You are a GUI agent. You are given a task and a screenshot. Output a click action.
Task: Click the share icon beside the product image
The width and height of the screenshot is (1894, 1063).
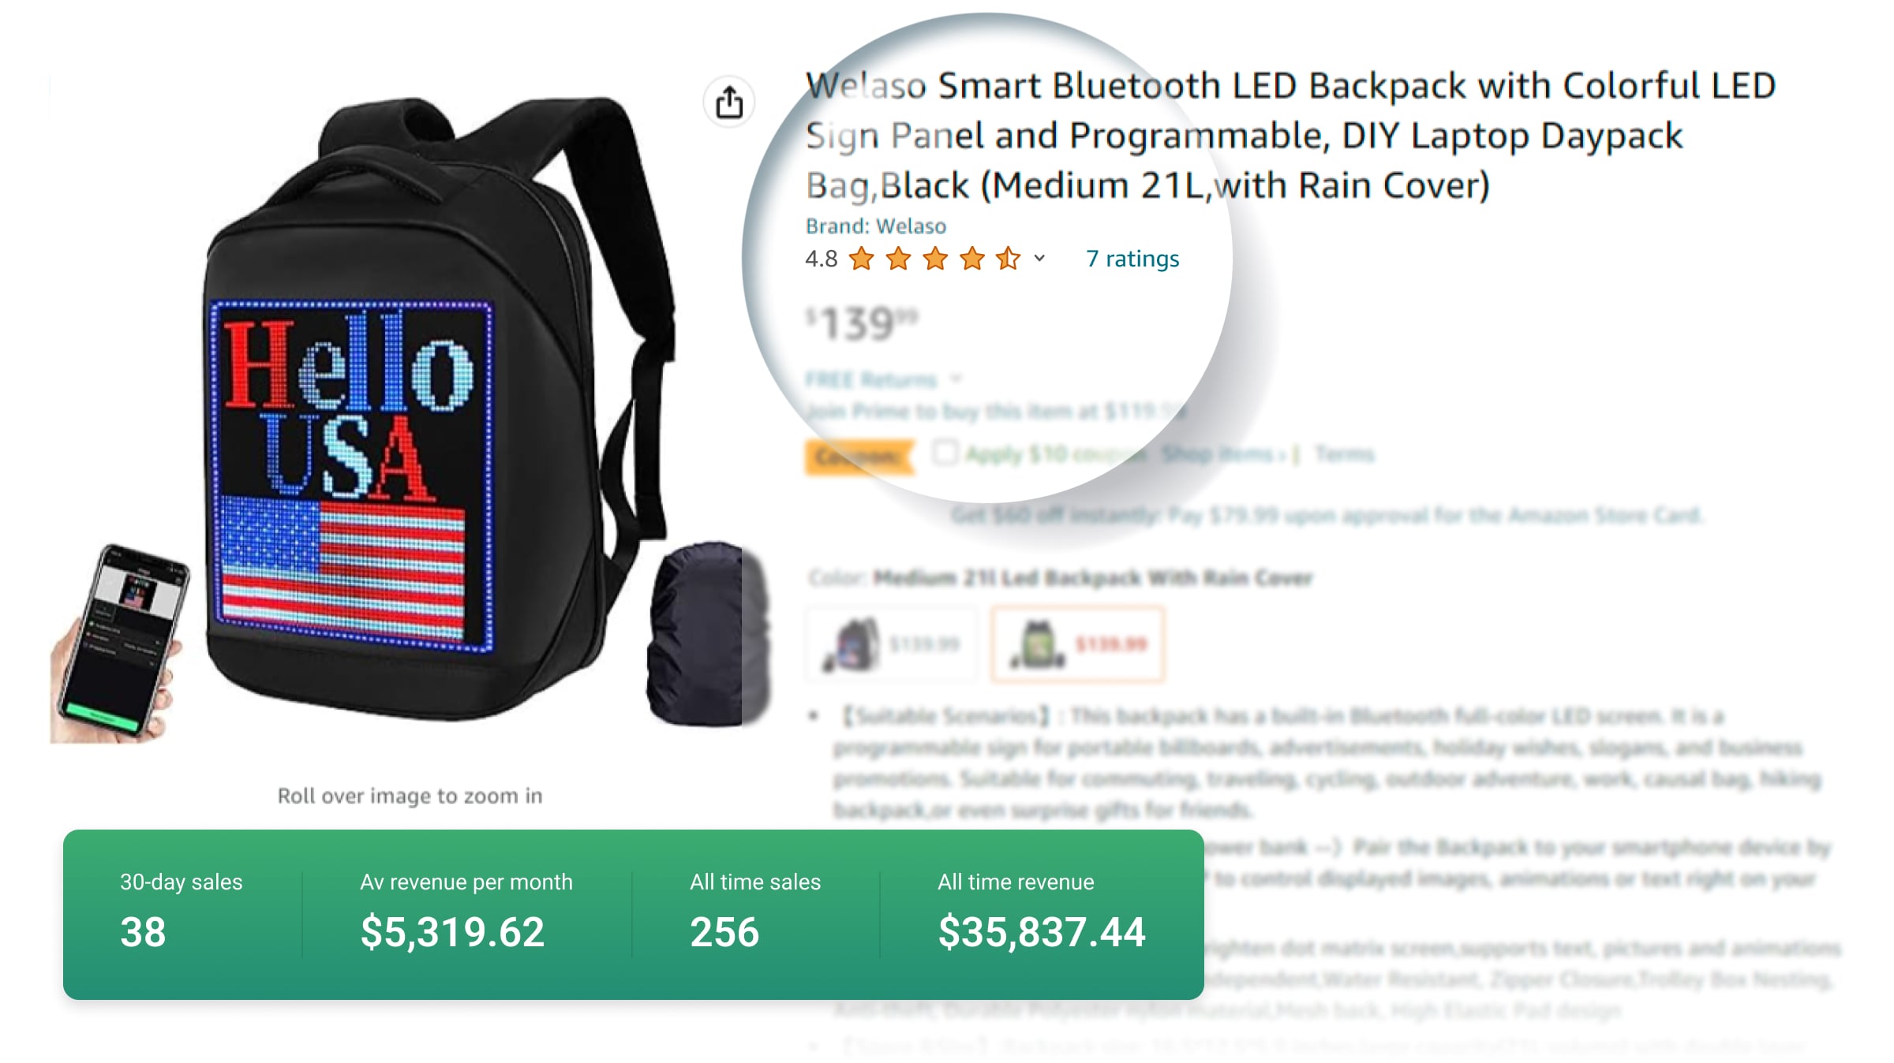point(728,103)
